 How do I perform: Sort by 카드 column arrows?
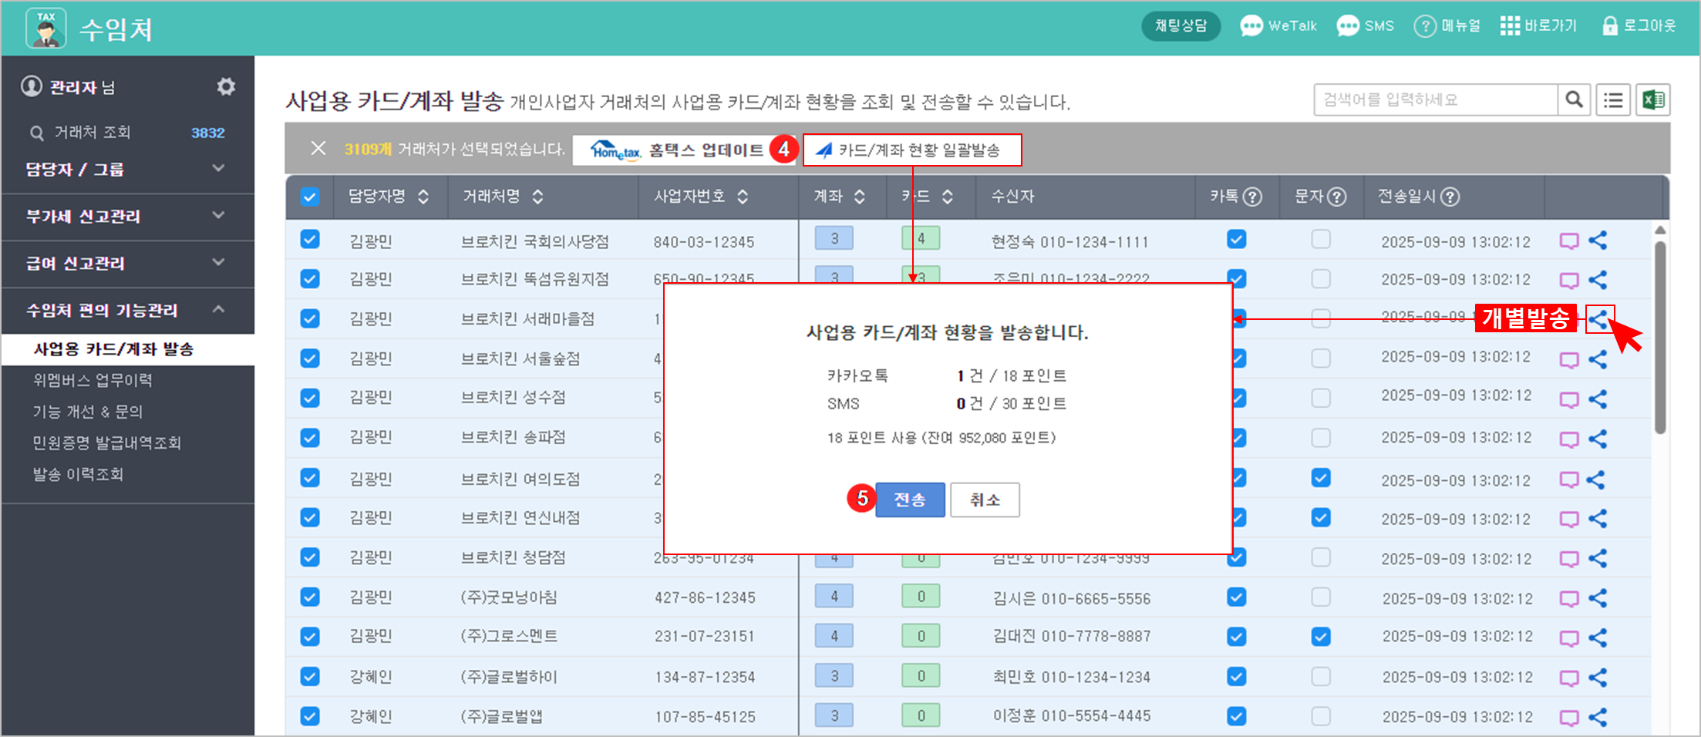[x=948, y=197]
